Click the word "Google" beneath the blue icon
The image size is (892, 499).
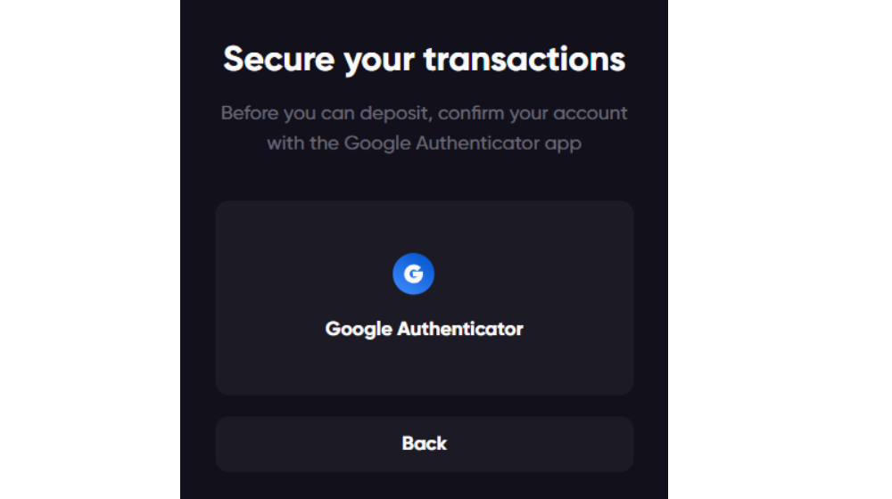359,330
